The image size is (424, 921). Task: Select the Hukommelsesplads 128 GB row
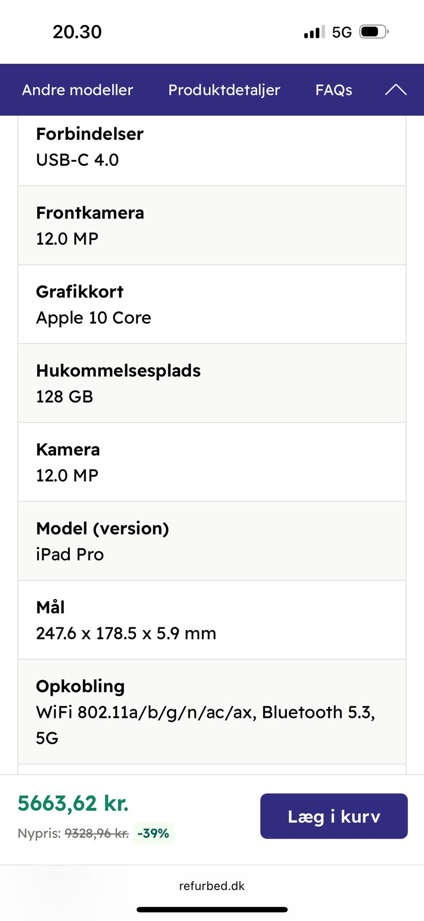pos(212,383)
